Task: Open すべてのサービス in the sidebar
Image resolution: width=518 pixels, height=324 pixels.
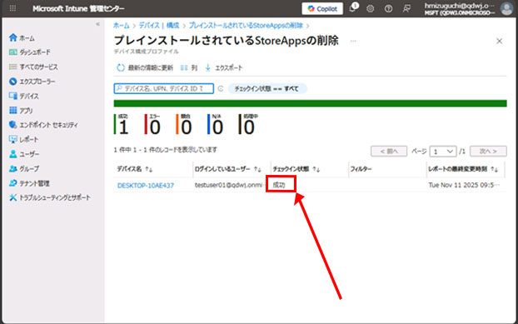Action: click(x=33, y=67)
